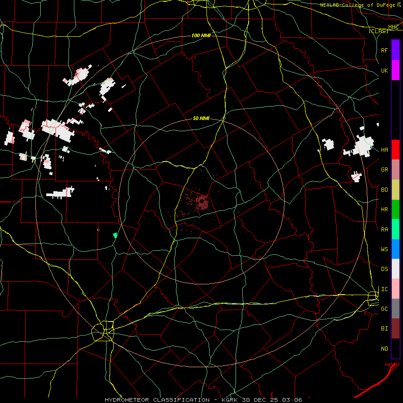The image size is (403, 403).
Task: Select the GR salmon legend swatch
Action: click(x=395, y=170)
